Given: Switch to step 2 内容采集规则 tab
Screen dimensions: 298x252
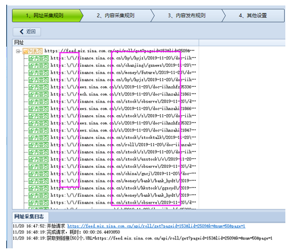Looking at the screenshot, I should tap(115, 16).
